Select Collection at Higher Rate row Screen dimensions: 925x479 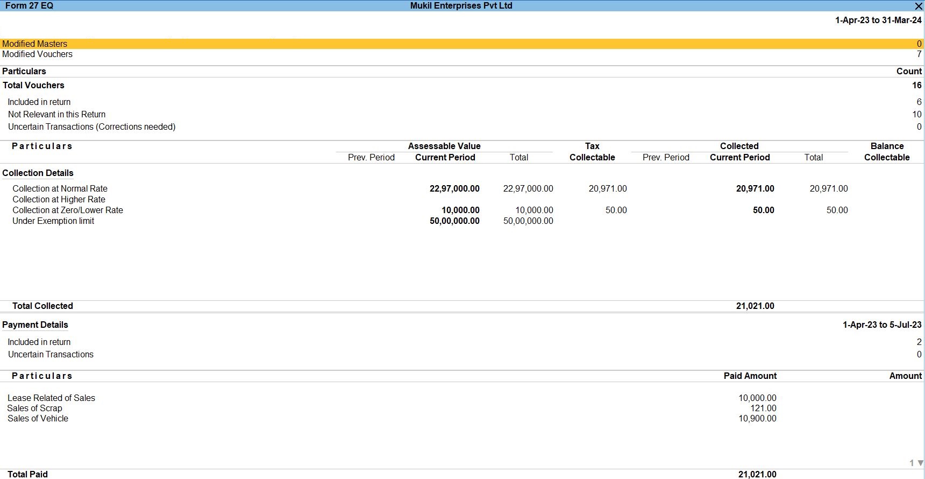coord(462,199)
